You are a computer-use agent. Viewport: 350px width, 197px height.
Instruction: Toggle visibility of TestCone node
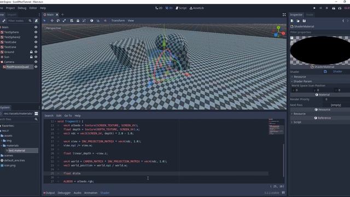point(36,47)
